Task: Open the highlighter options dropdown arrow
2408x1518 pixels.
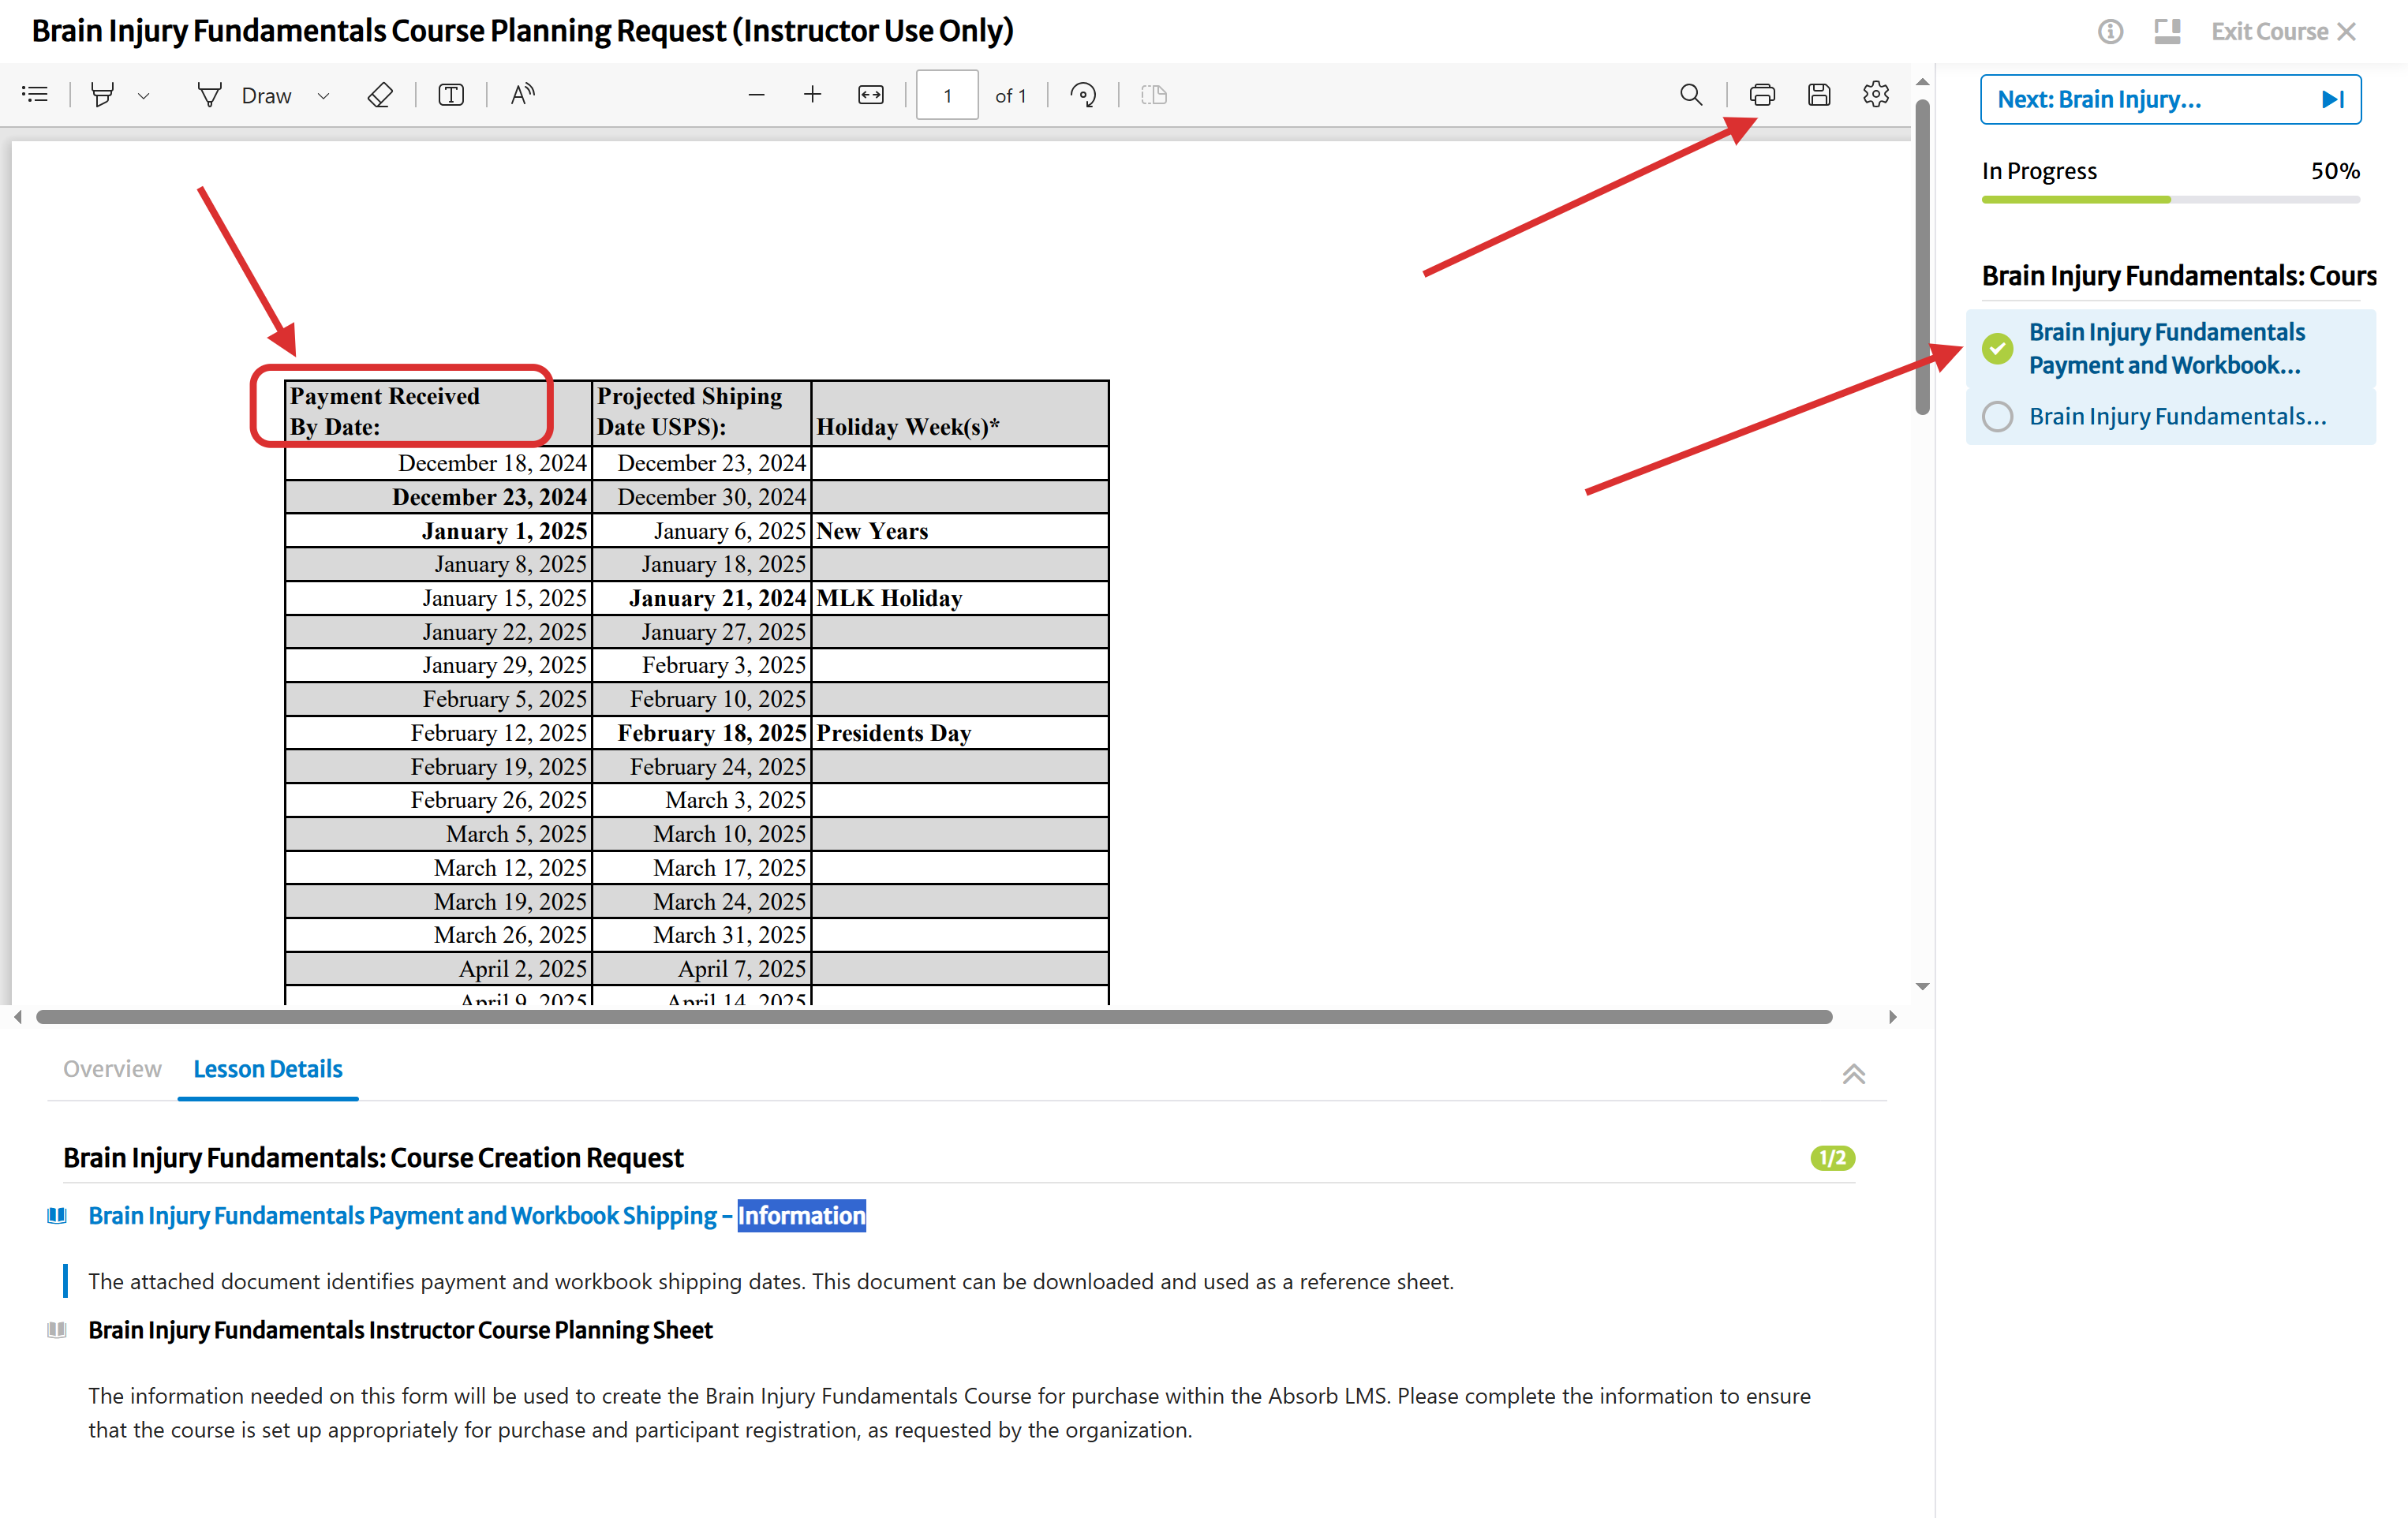Action: (144, 96)
